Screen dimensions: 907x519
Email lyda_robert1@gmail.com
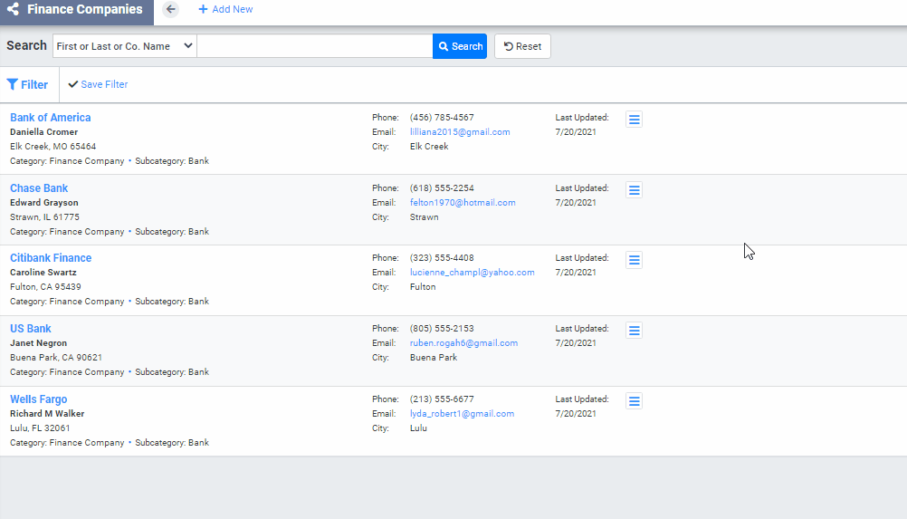coord(463,414)
